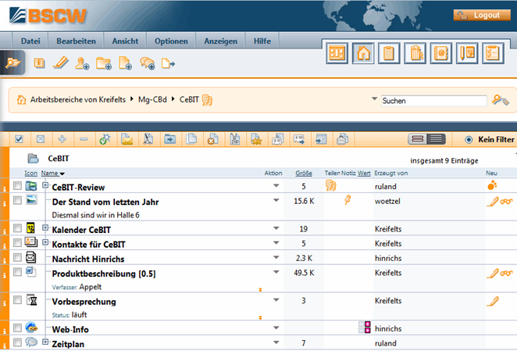517x351 pixels.
Task: Click the copy documents icon
Action: 191,139
